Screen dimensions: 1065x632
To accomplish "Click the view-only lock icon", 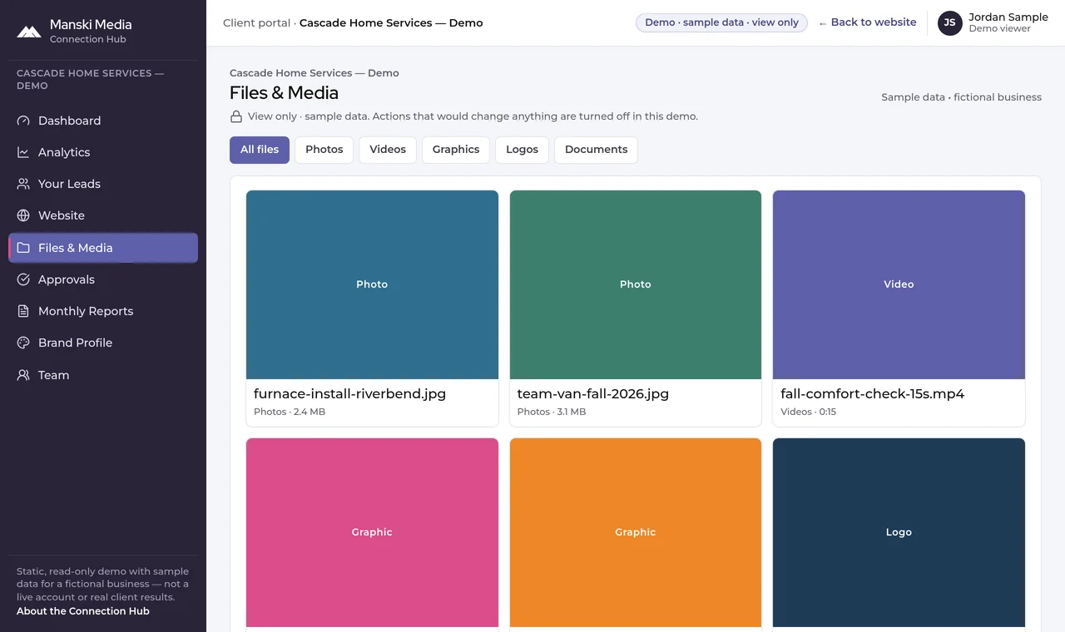I will [x=236, y=116].
